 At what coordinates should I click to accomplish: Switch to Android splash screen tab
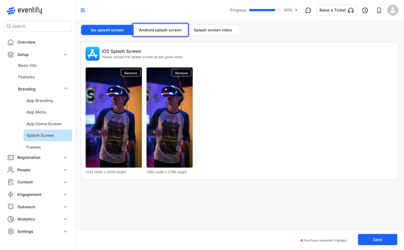click(x=160, y=30)
